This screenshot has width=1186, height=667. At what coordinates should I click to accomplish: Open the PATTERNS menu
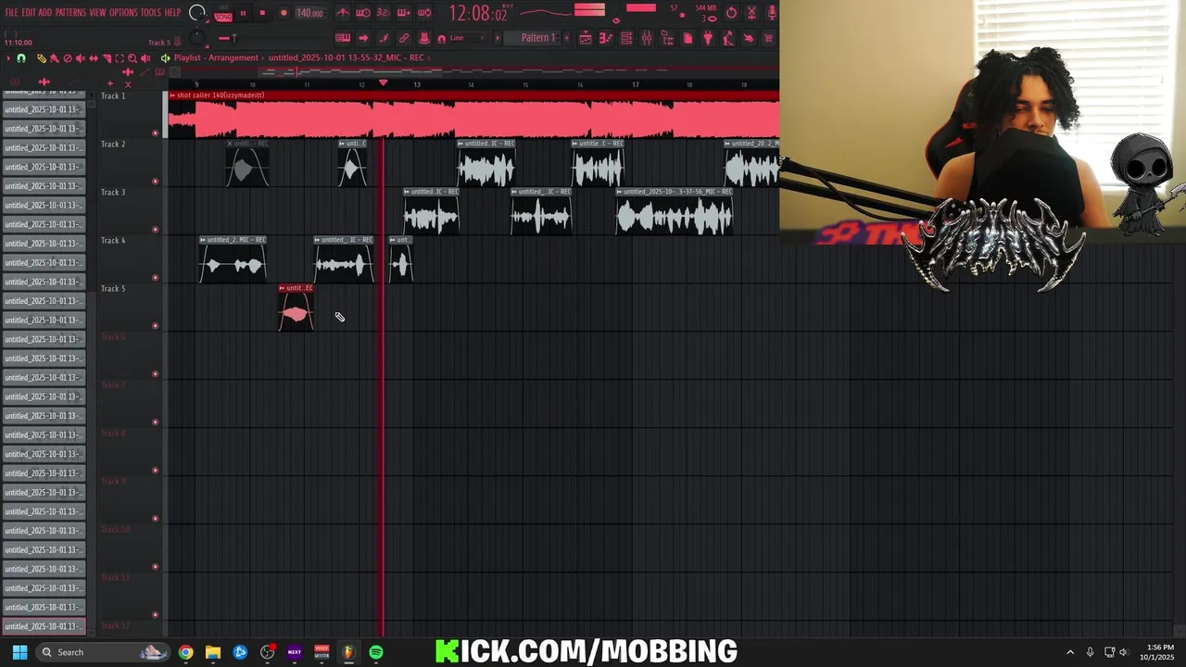click(x=70, y=12)
